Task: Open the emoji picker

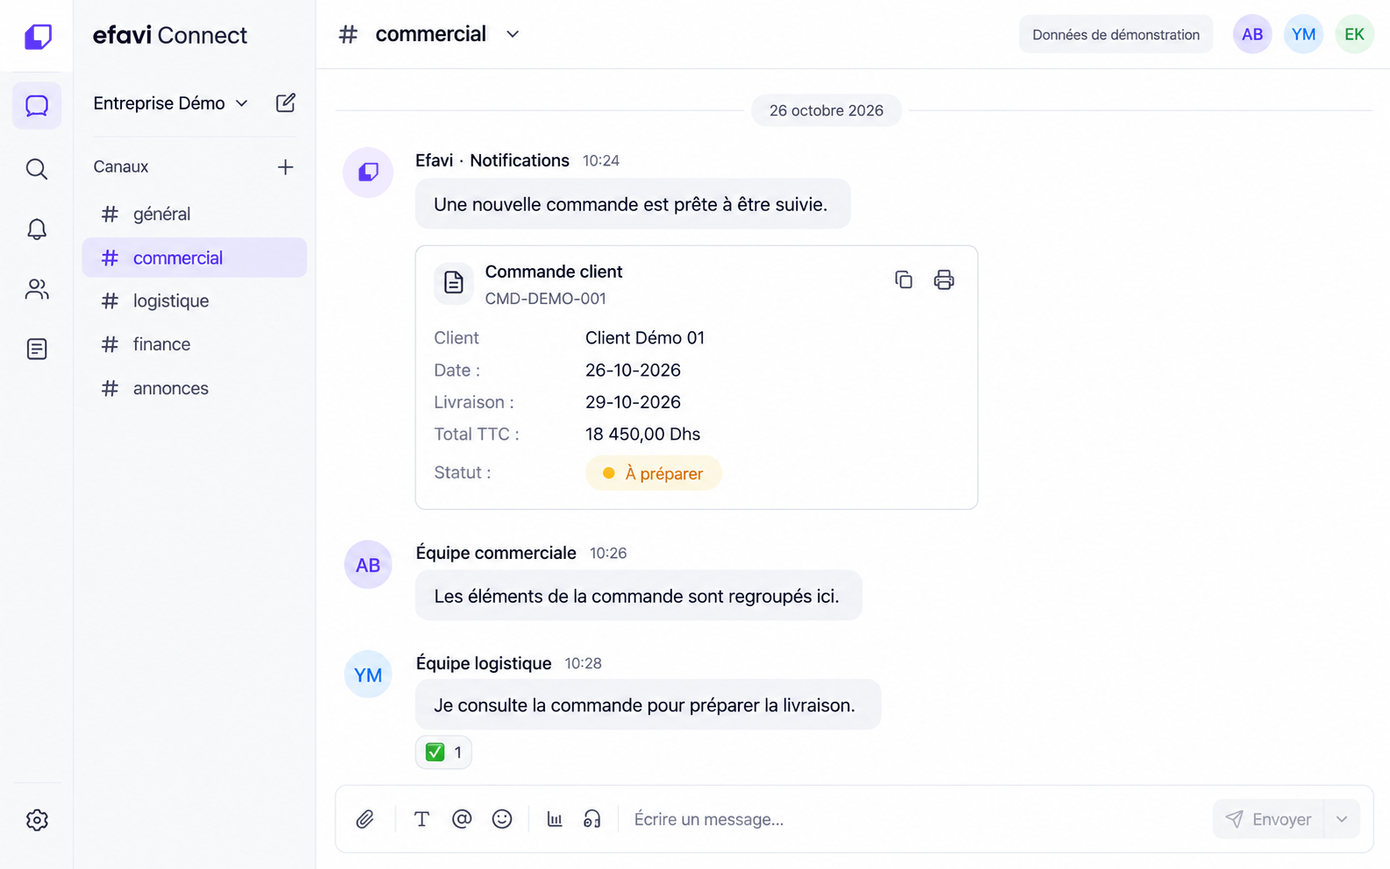Action: point(502,819)
